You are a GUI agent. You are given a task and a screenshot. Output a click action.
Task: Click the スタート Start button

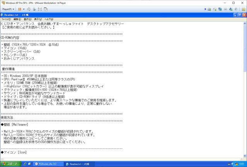[x=10, y=164]
